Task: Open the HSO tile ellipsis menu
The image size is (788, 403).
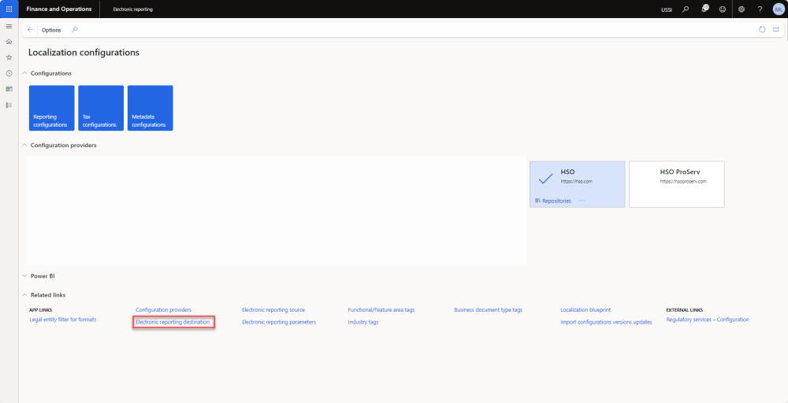Action: click(x=582, y=201)
